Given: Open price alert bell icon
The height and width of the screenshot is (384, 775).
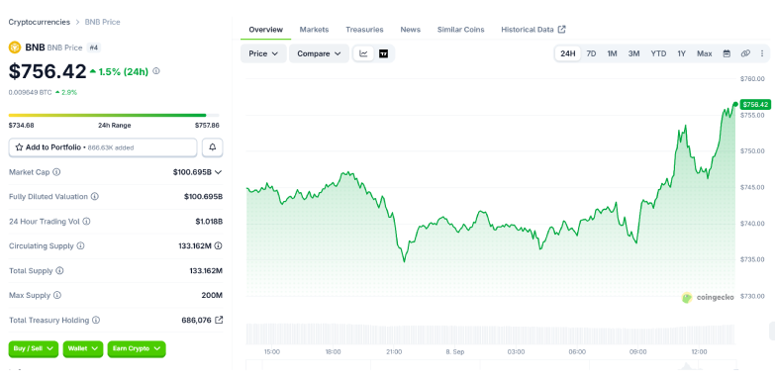Looking at the screenshot, I should 213,147.
